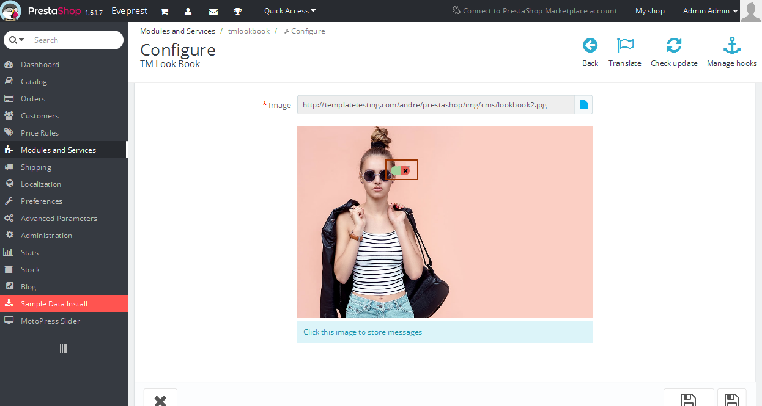
Task: Click the cancel X button at bottom left
Action: [x=160, y=398]
